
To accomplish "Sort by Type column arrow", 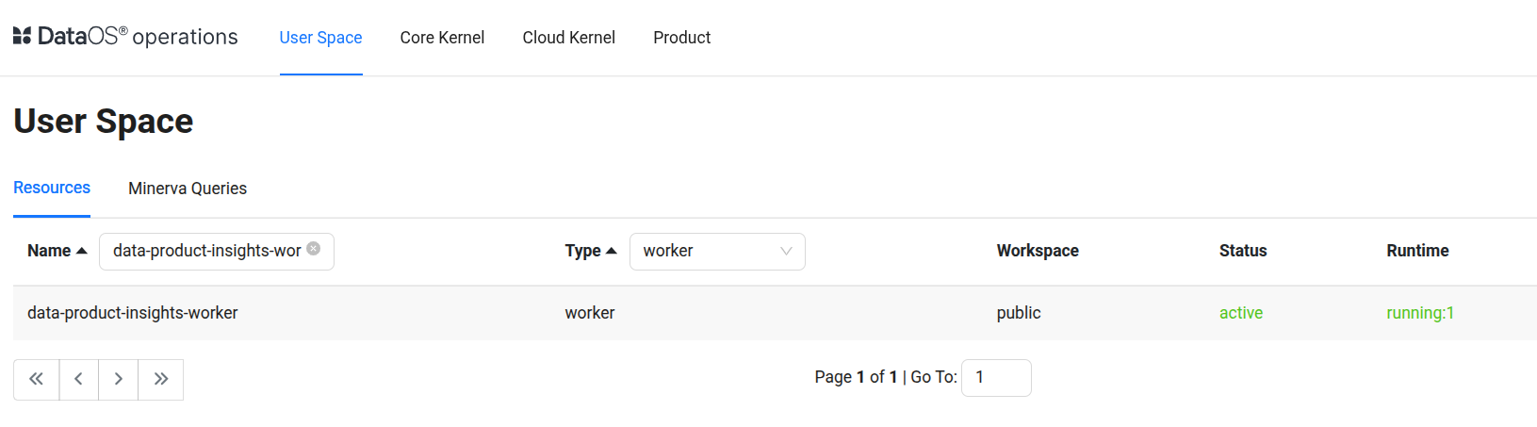I will point(612,251).
